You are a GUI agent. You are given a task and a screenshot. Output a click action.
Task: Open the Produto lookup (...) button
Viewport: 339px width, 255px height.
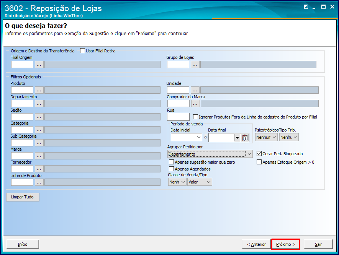(39, 90)
